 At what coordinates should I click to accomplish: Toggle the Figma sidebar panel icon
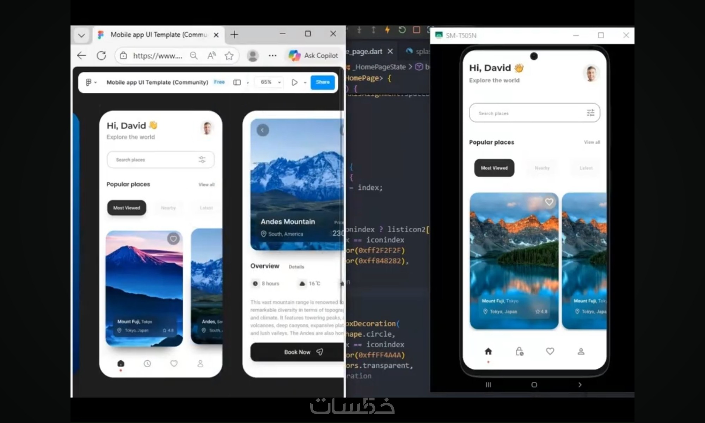pyautogui.click(x=237, y=82)
